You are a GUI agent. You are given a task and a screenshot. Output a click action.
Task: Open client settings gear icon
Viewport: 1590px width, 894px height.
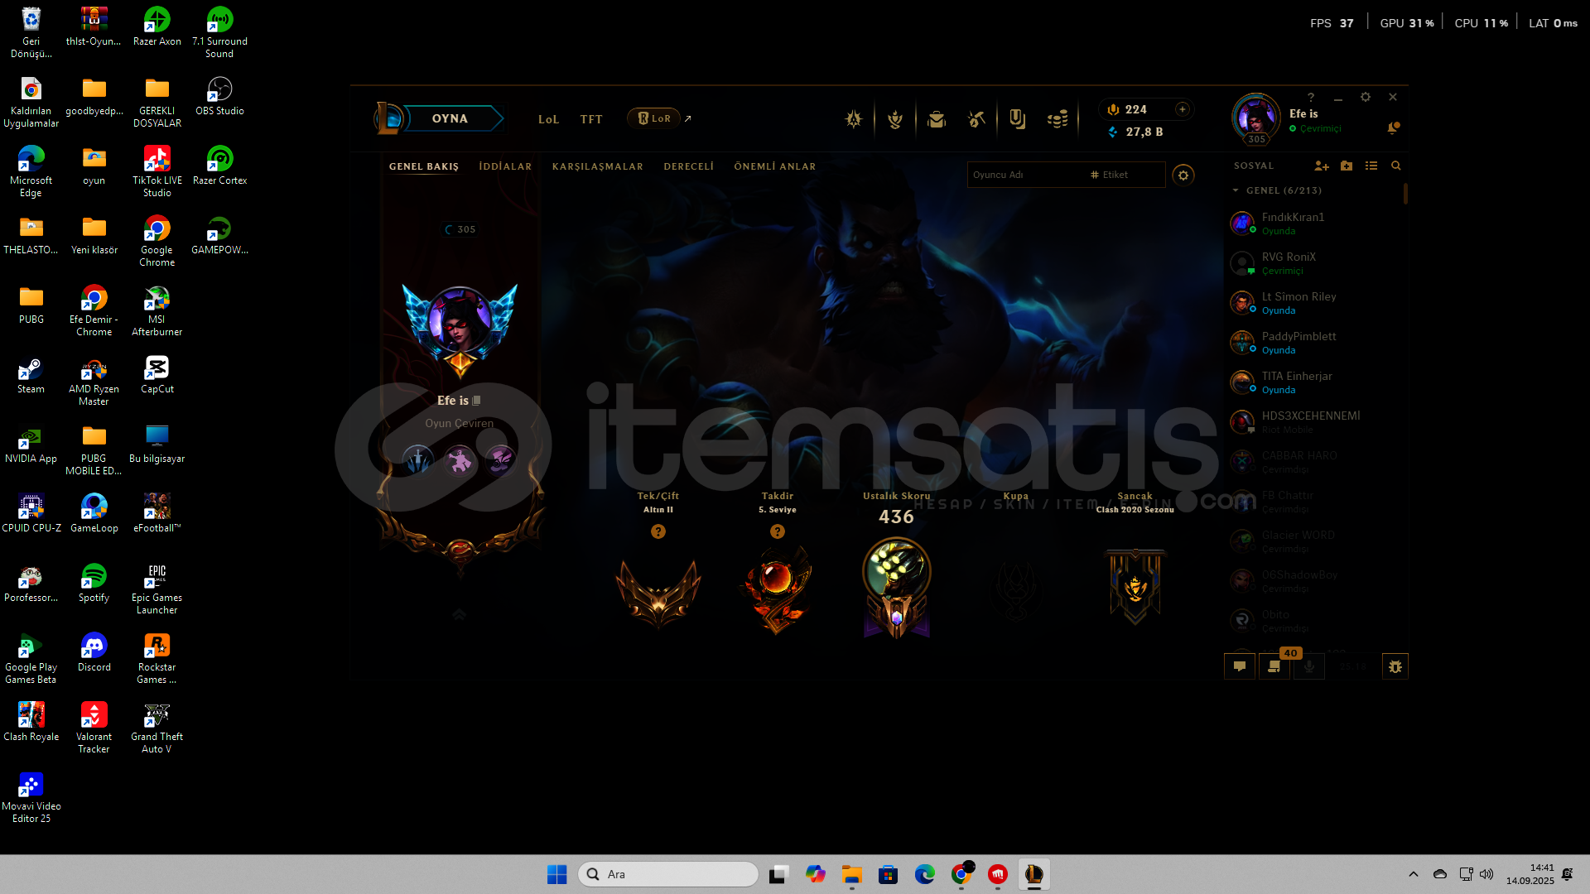point(1366,97)
